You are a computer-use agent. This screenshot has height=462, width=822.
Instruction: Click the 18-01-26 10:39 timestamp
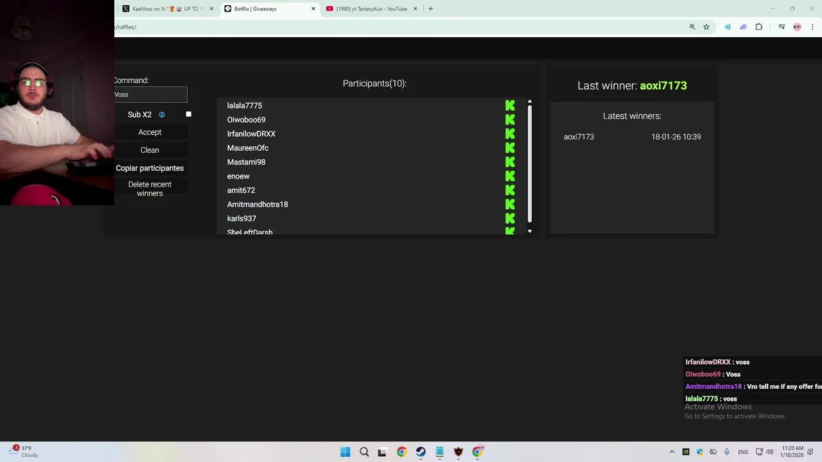(676, 137)
